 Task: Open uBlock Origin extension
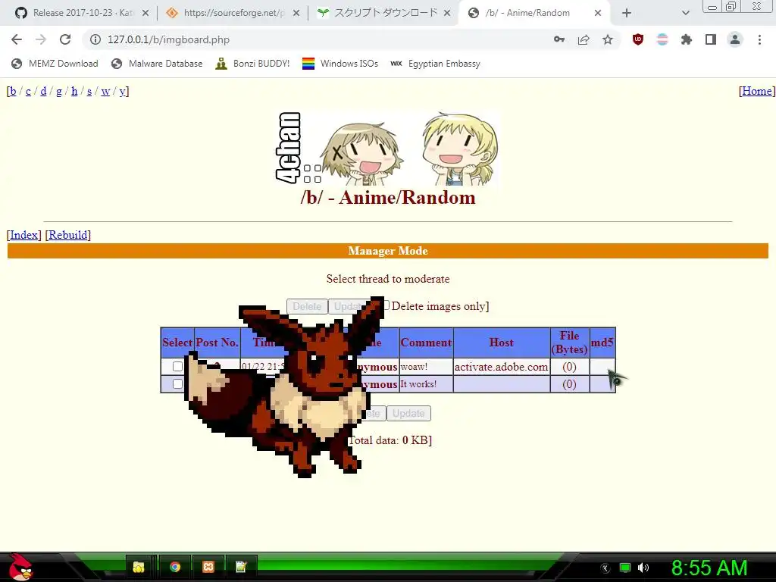638,39
